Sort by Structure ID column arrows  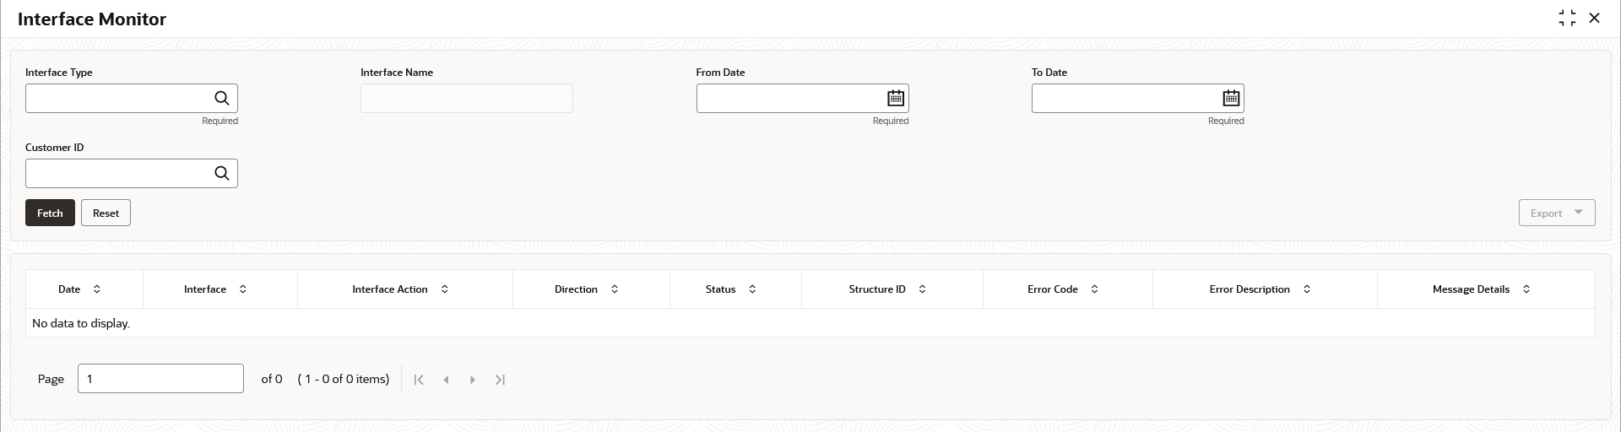(x=922, y=289)
